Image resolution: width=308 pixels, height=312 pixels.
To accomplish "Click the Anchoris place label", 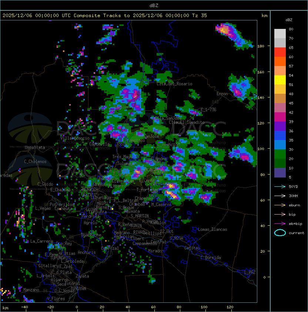I will click(87, 252).
